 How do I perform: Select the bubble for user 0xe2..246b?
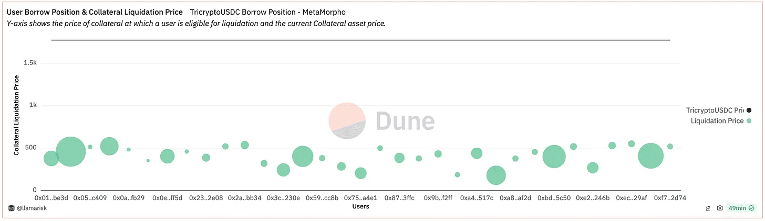point(593,168)
